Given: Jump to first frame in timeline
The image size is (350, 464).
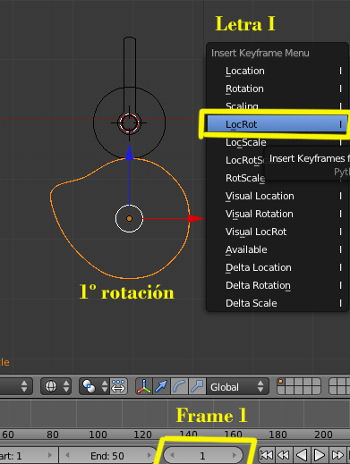Looking at the screenshot, I should click(x=266, y=455).
